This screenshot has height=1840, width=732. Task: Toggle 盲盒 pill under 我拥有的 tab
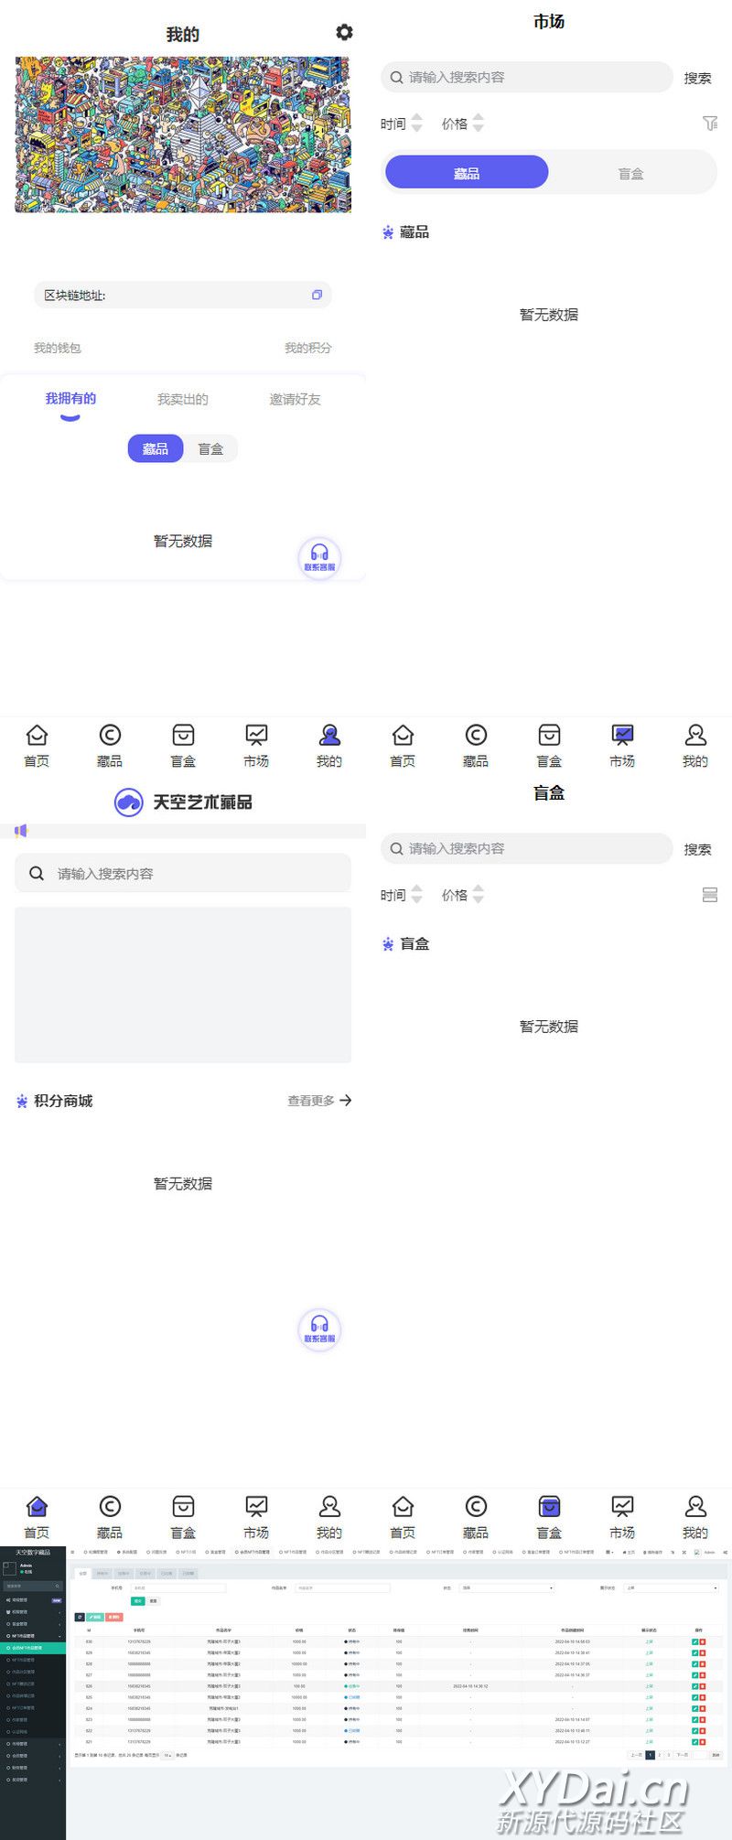(210, 448)
